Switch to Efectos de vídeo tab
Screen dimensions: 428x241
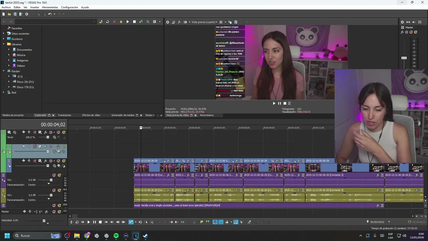tap(91, 115)
